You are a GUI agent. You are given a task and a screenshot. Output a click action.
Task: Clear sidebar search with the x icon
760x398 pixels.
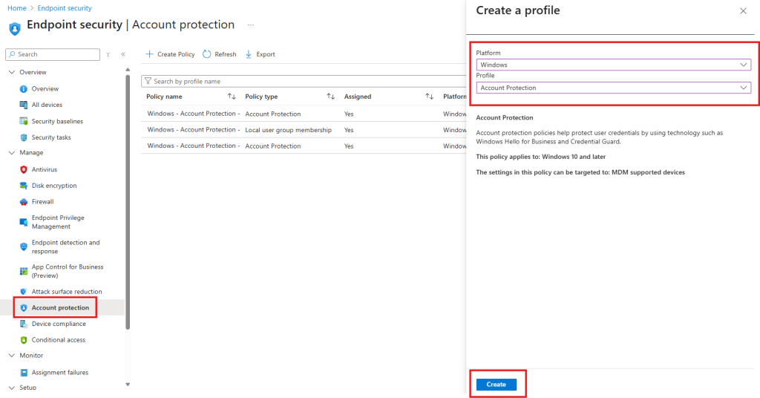pos(108,55)
